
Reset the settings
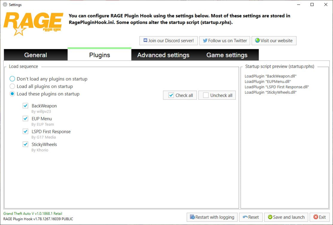[251, 217]
